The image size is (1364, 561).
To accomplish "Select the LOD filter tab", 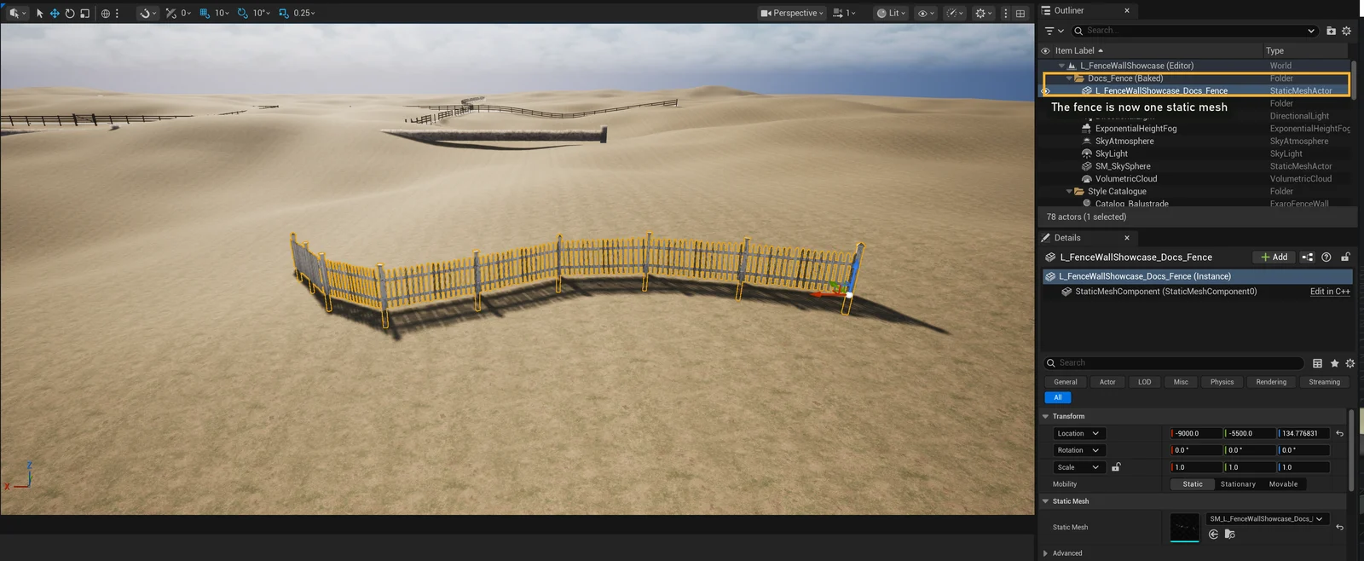I will (1144, 382).
